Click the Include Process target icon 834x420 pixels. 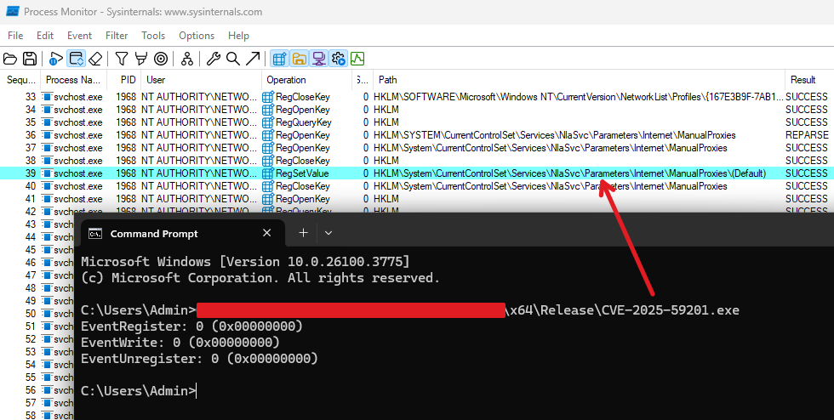(161, 59)
